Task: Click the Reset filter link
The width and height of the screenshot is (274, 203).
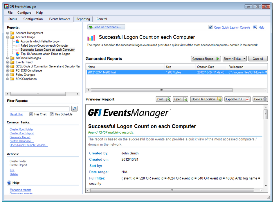Action: coord(16,114)
